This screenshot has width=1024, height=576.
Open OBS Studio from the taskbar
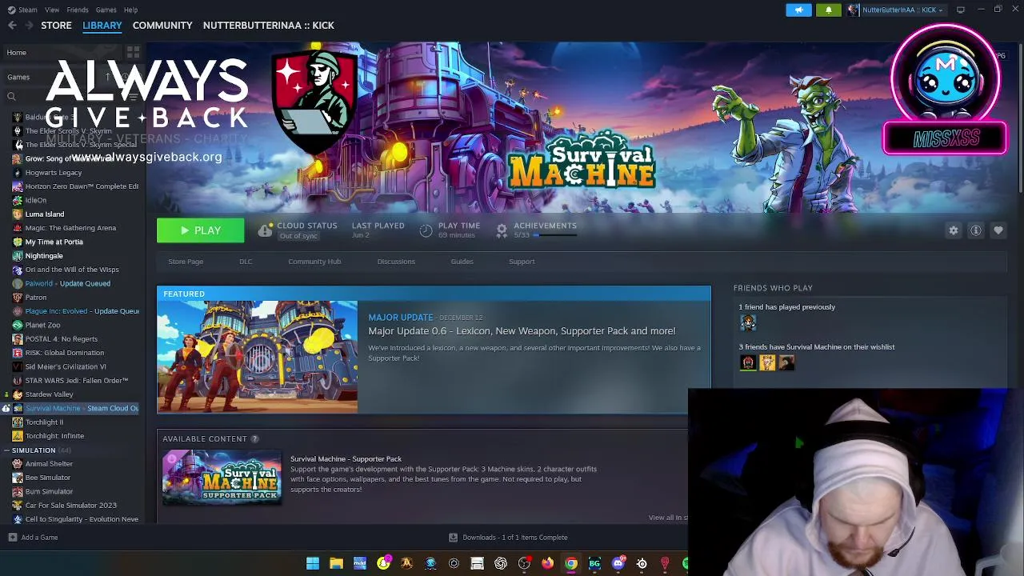[x=524, y=564]
